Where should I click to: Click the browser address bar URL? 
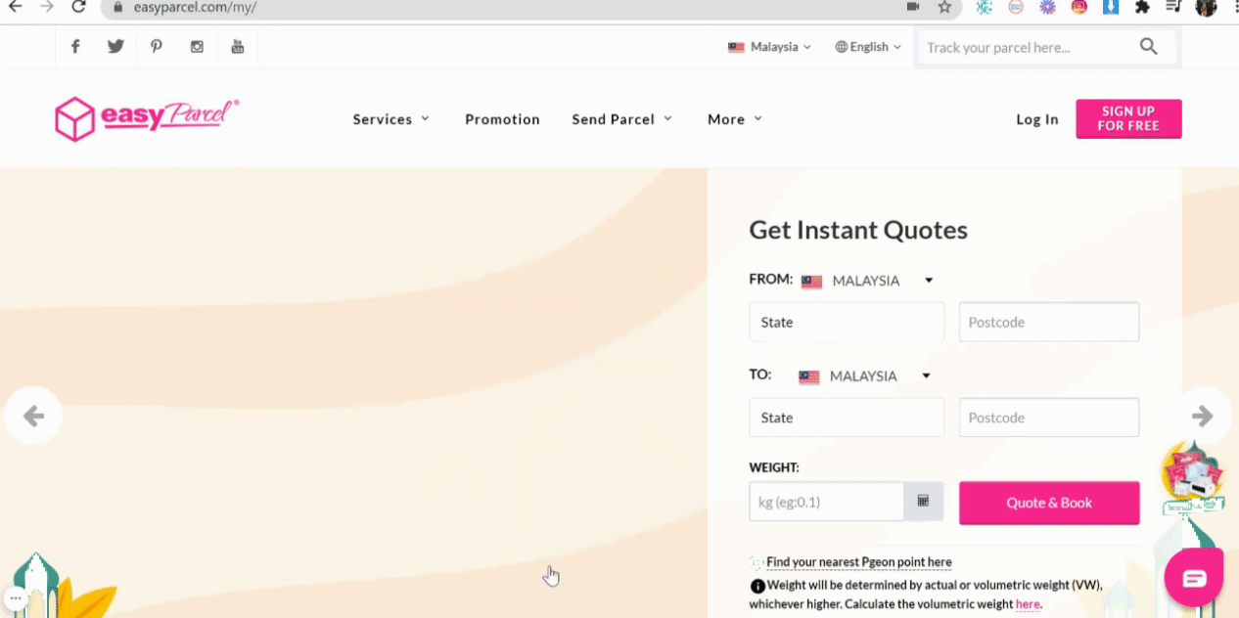195,7
